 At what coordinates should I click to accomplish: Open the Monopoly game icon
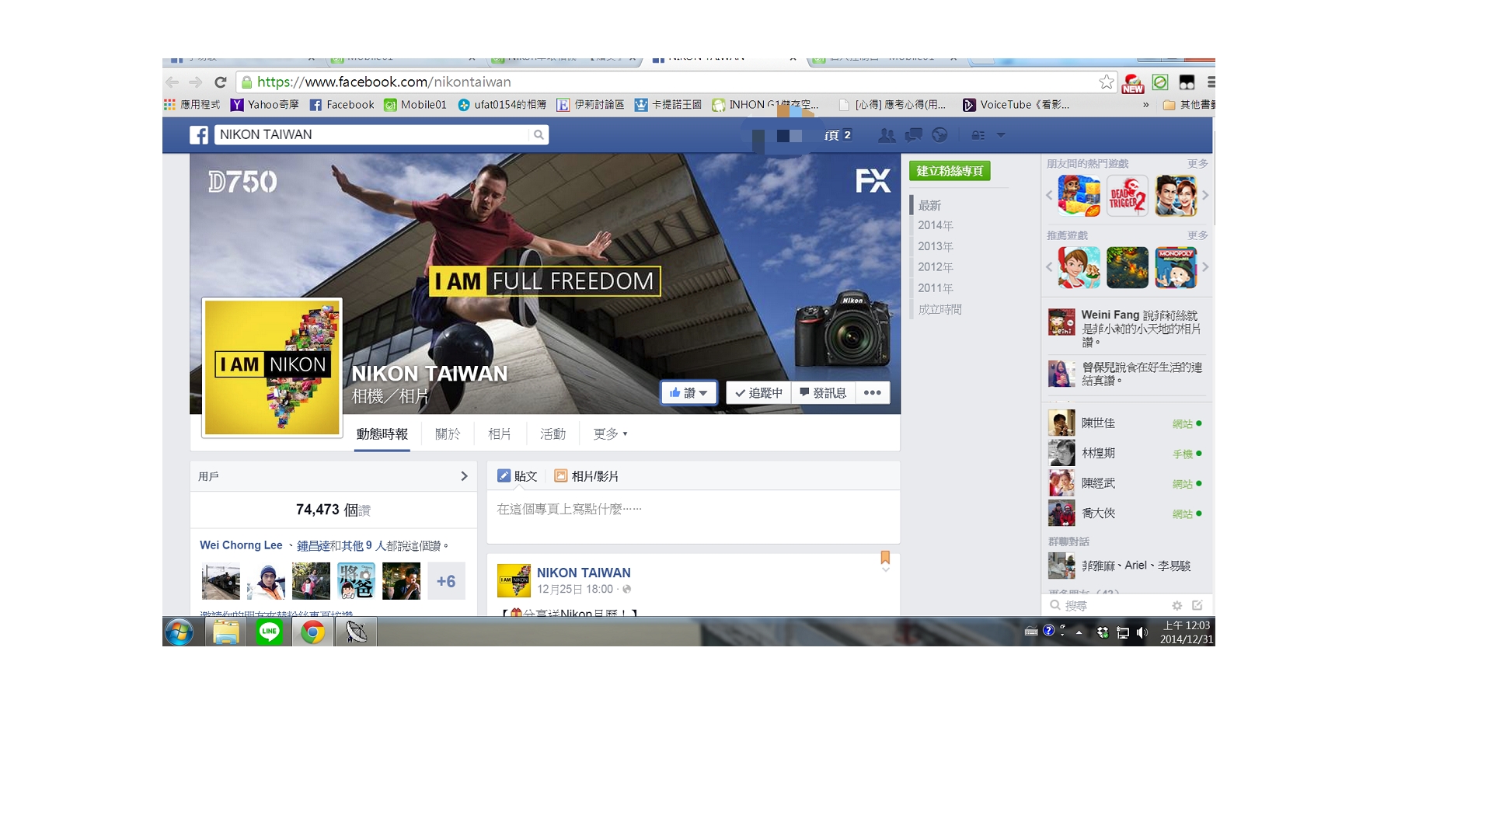[1176, 268]
